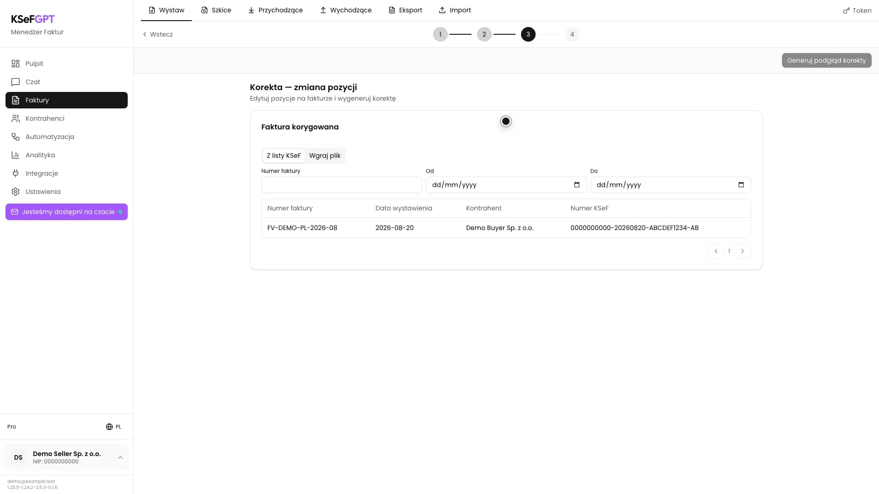Click the 'Jesteśmy dostępni na czacie' banner
The image size is (879, 494).
coord(66,212)
